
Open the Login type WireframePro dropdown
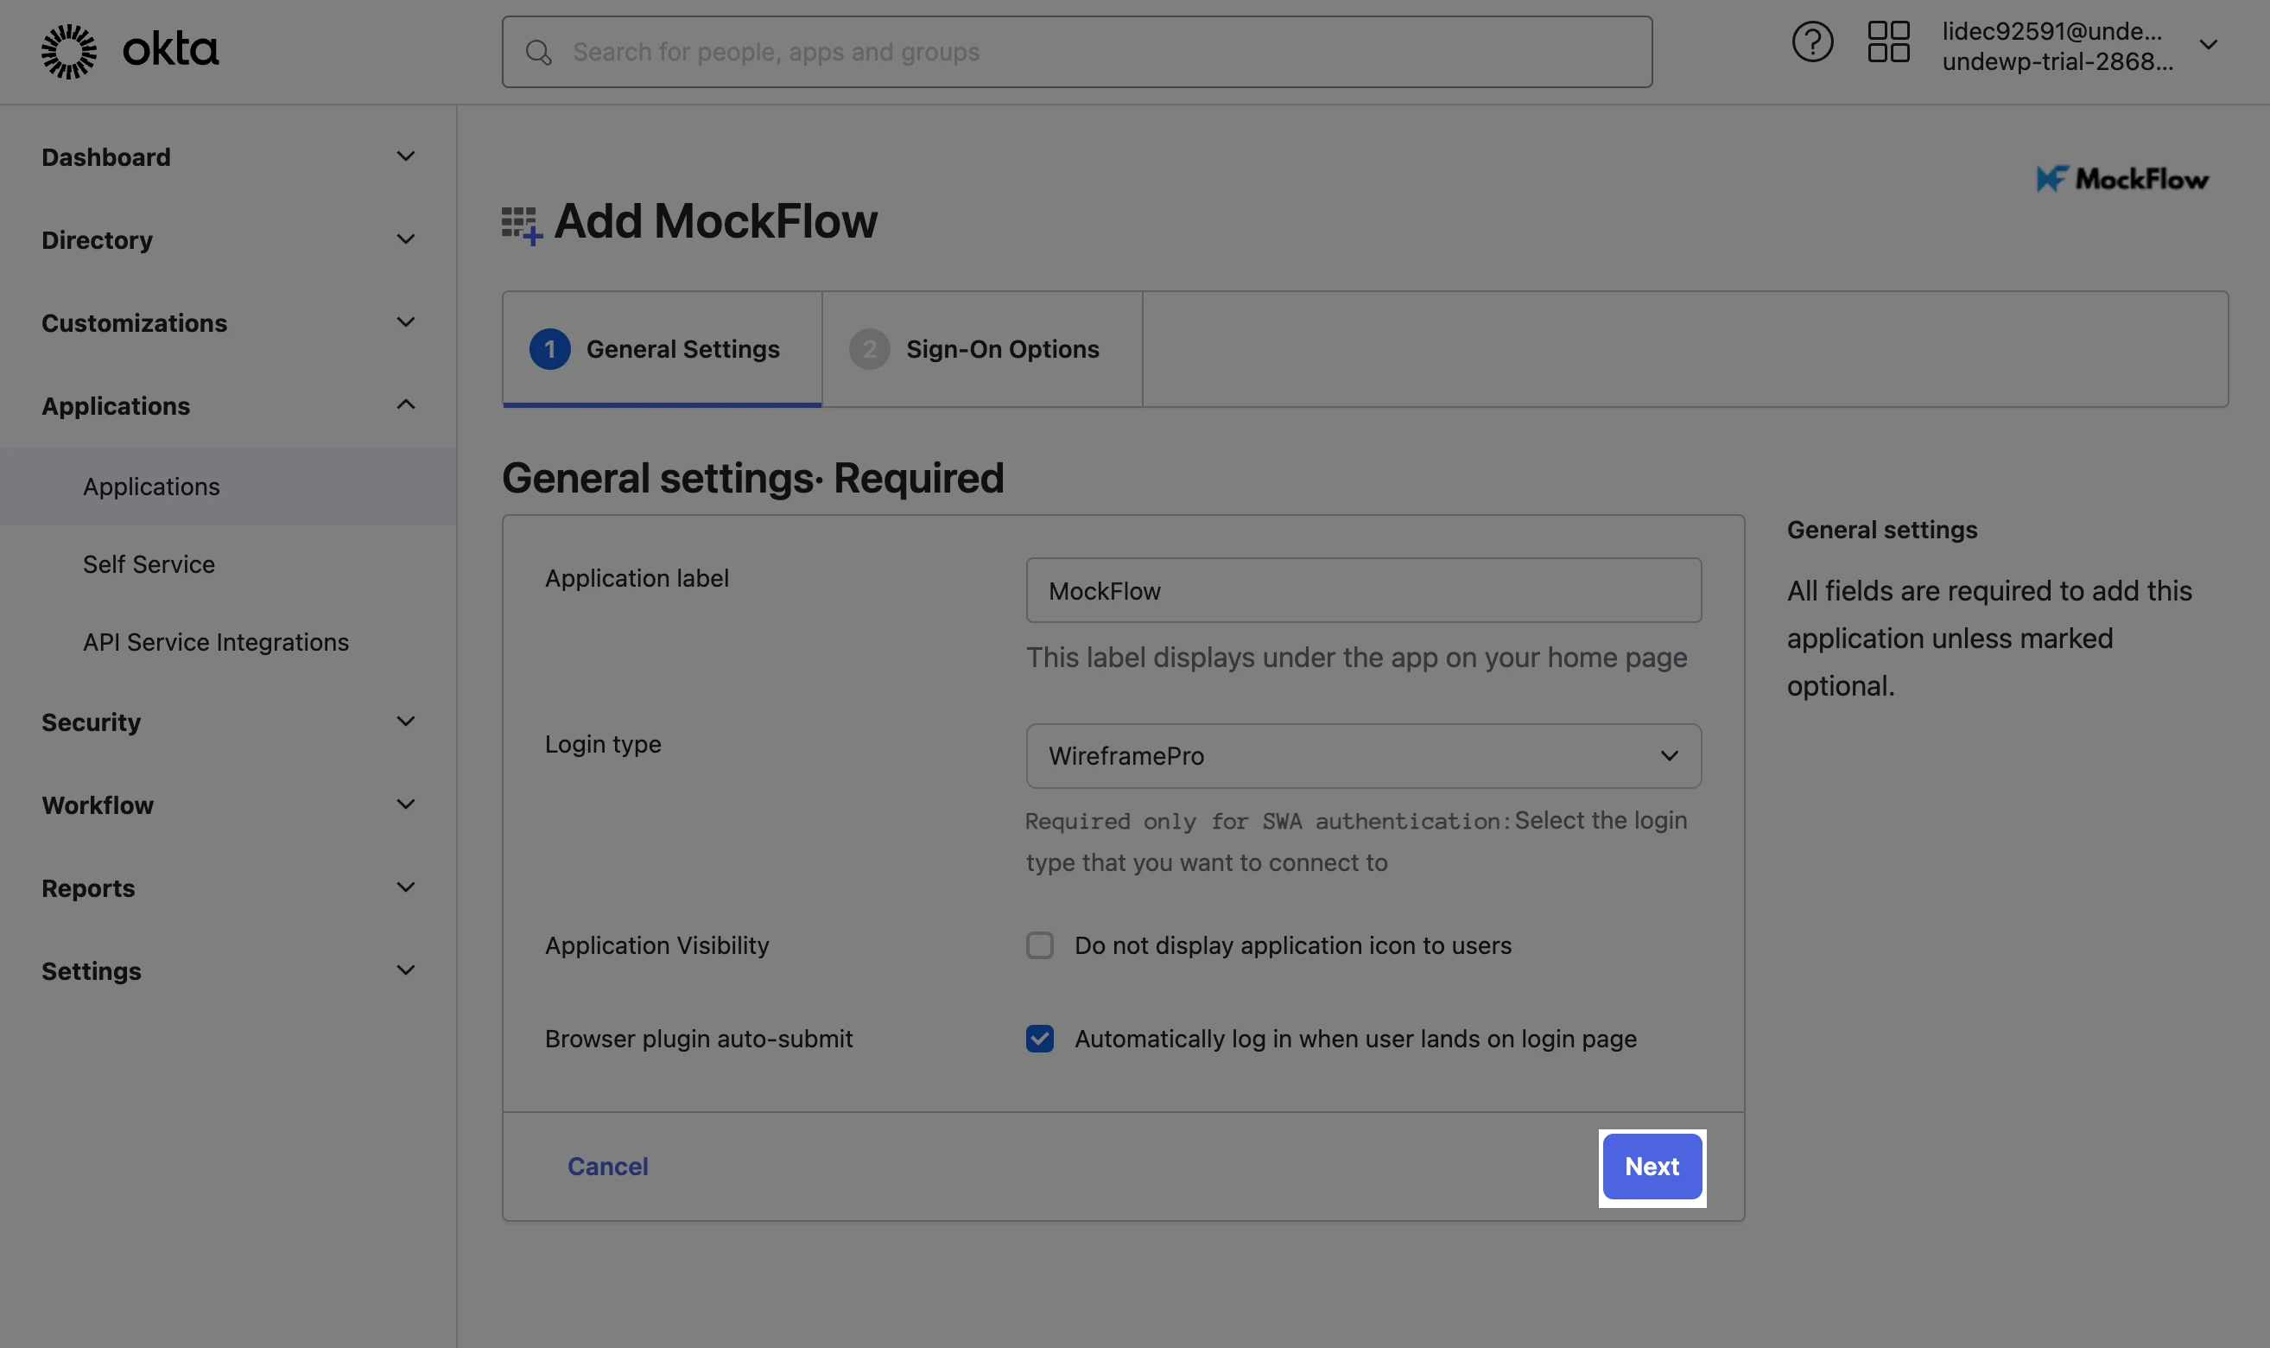tap(1364, 756)
